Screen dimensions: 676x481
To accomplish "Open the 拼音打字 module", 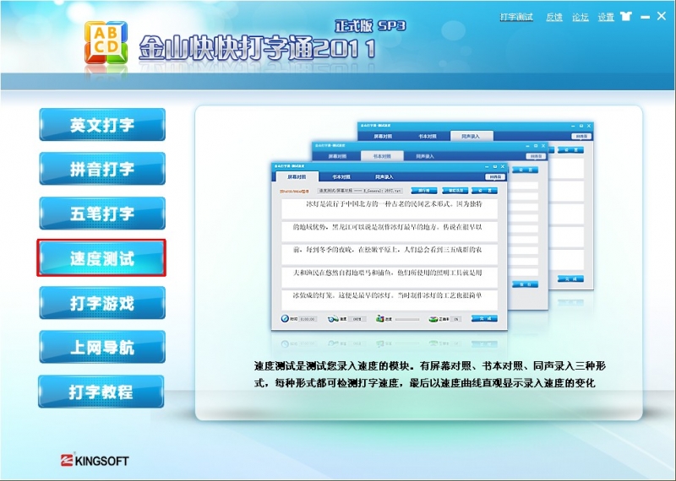I will (102, 169).
